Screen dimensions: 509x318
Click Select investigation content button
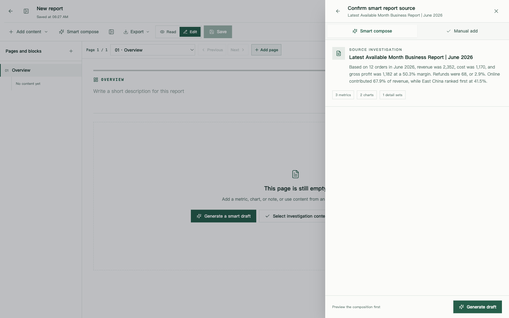(292, 216)
